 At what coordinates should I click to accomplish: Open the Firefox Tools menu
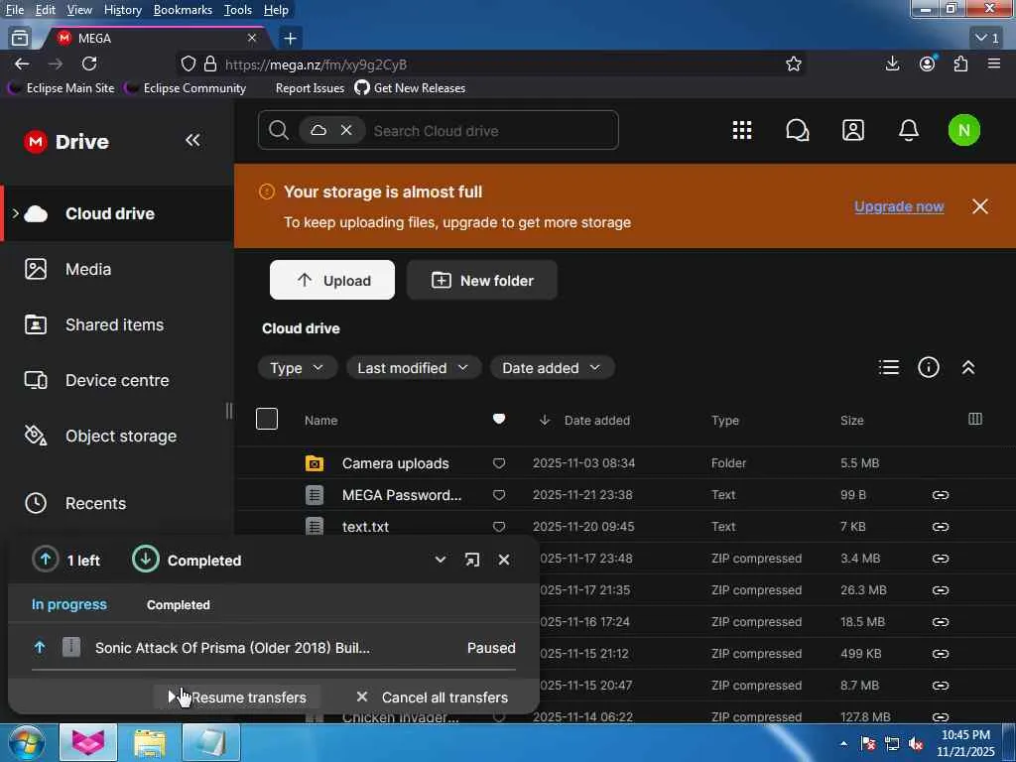pos(238,10)
